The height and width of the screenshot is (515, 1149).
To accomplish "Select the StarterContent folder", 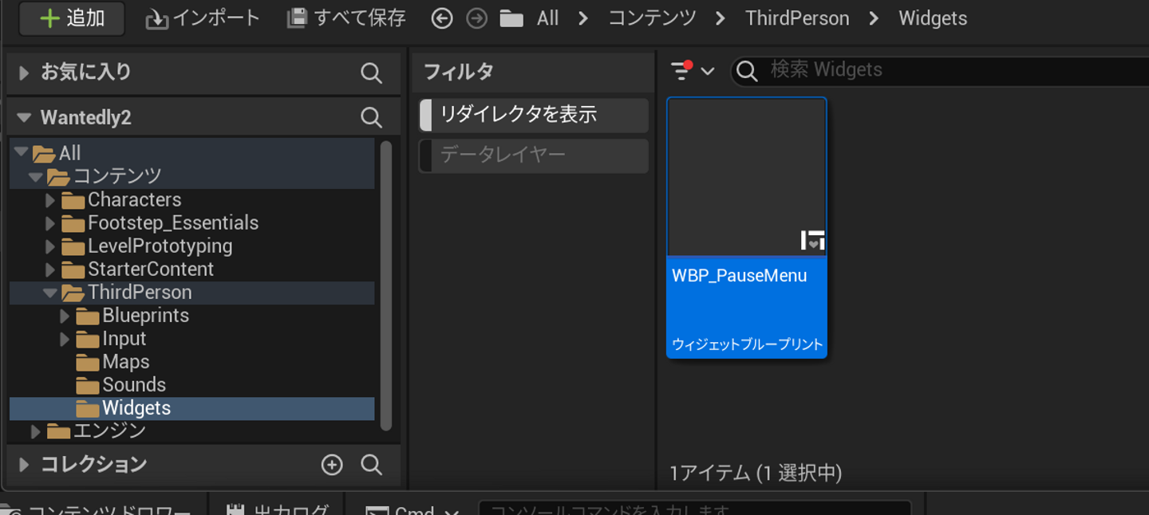I will 191,269.
